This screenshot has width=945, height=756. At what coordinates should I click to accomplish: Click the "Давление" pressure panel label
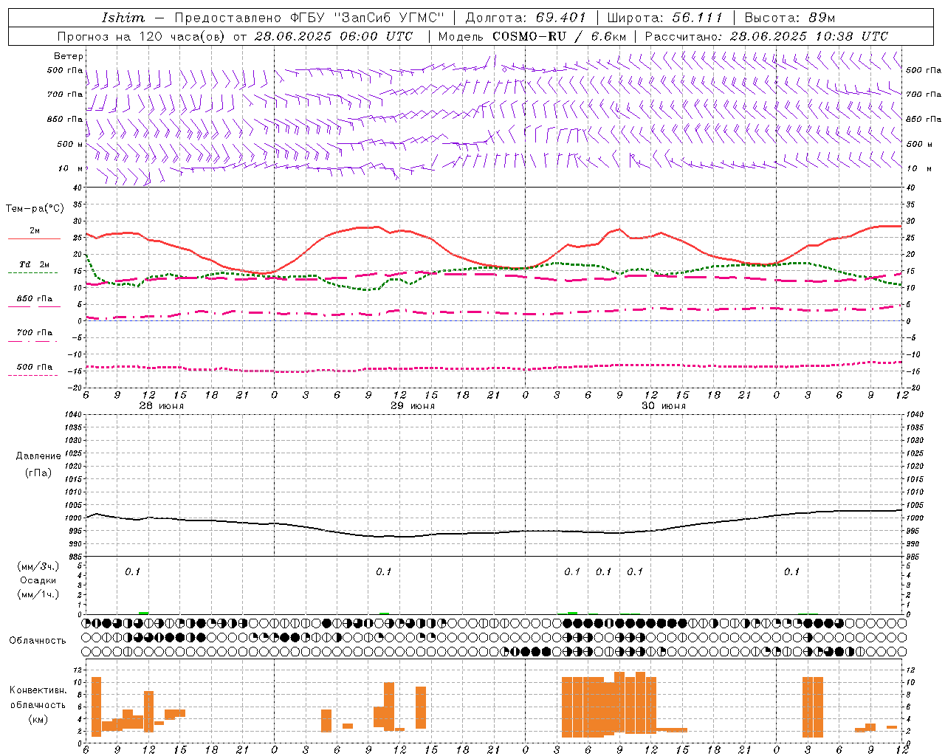pos(38,456)
